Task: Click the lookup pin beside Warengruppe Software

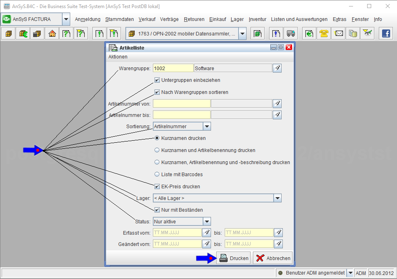Action: point(277,68)
